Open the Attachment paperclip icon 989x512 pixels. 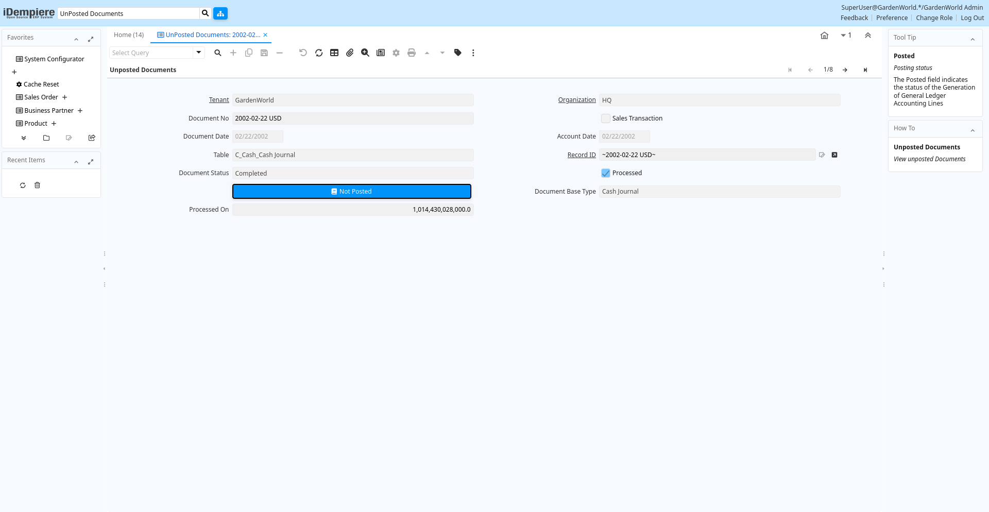(350, 53)
